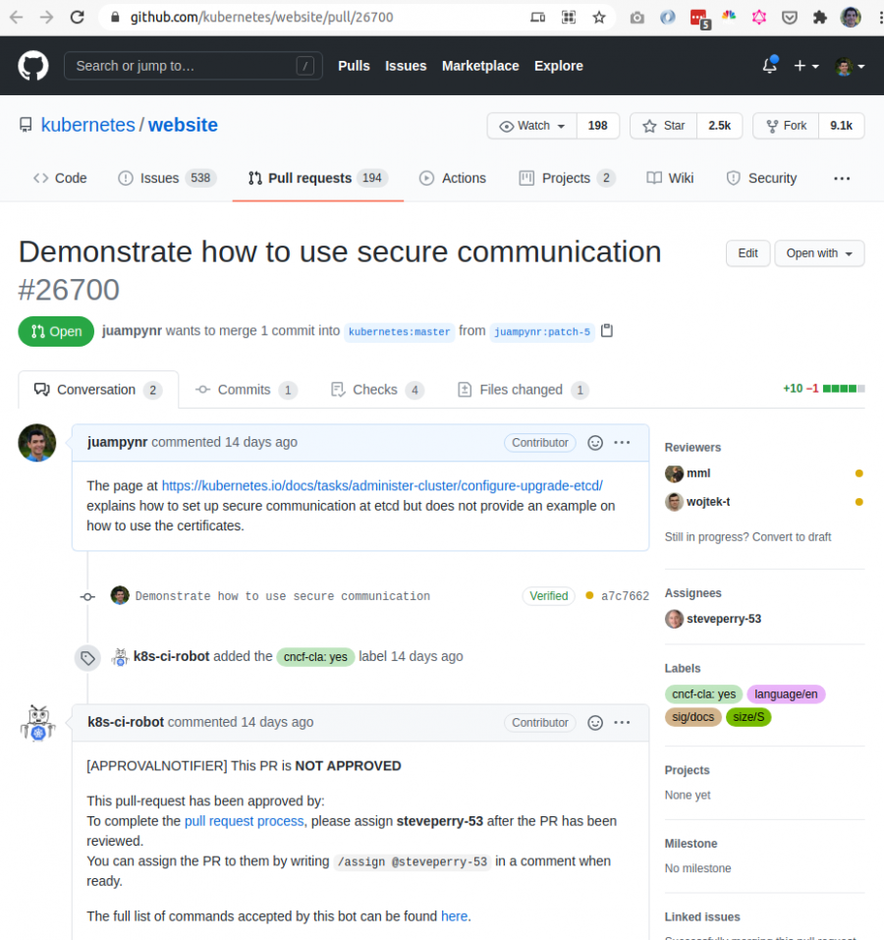The image size is (884, 940).
Task: Click the camera extension icon in browser toolbar
Action: point(637,18)
